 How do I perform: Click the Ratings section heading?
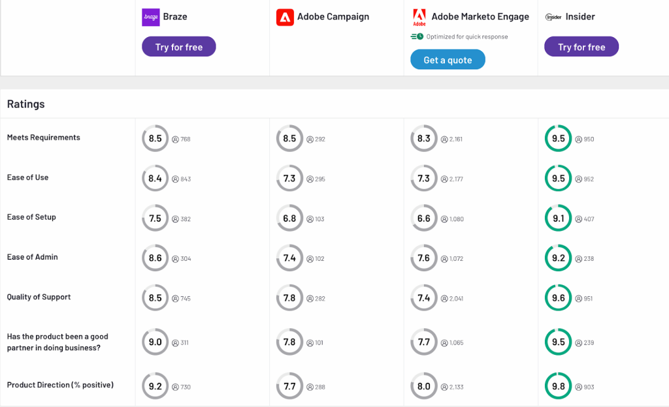coord(26,104)
